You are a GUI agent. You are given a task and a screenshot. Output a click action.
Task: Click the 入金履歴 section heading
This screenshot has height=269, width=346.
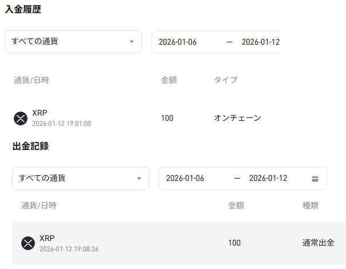coord(23,10)
